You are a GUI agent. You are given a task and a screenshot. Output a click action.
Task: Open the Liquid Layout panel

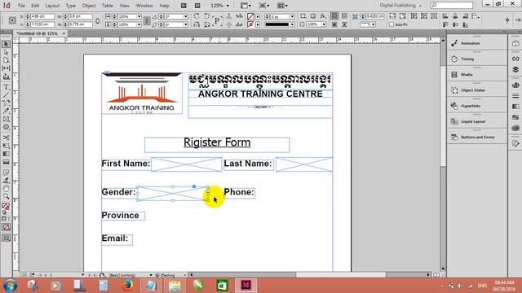click(477, 121)
